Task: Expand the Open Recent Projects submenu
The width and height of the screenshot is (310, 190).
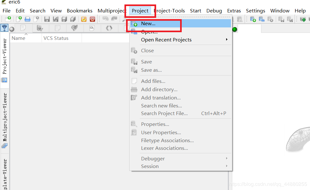Action: click(x=180, y=40)
